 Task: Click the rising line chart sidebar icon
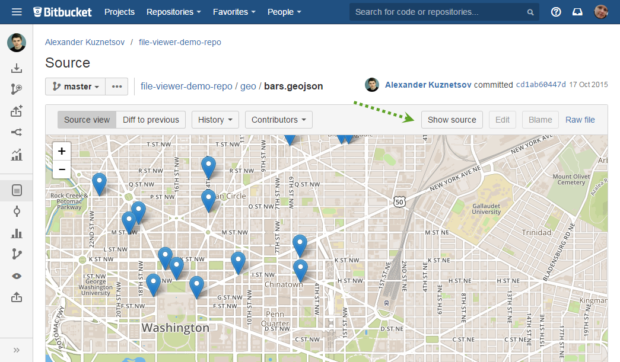pyautogui.click(x=17, y=155)
